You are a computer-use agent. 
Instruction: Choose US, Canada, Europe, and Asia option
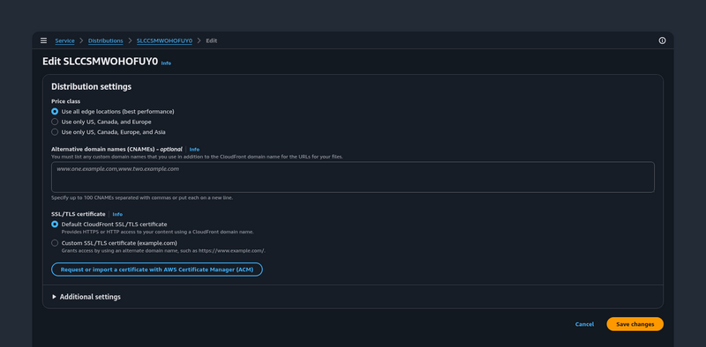pyautogui.click(x=55, y=132)
